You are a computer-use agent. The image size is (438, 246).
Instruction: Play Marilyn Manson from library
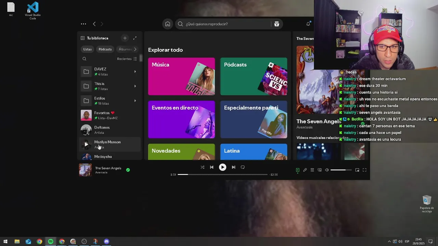click(86, 145)
